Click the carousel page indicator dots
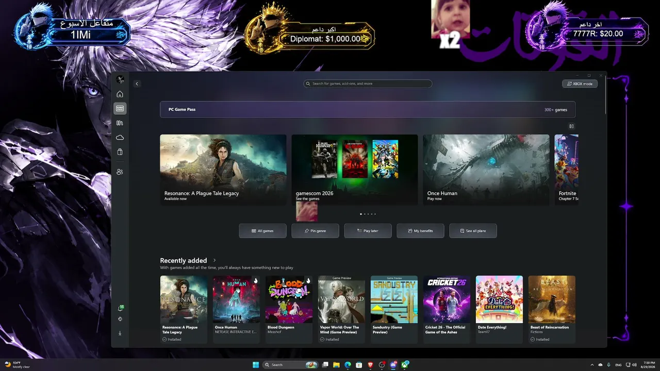Image resolution: width=660 pixels, height=371 pixels. [x=368, y=214]
